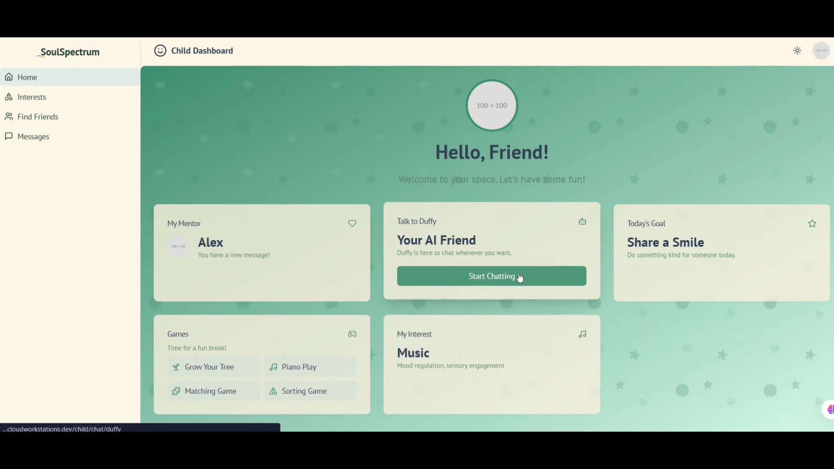Open Find Friends in the sidebar
This screenshot has width=834, height=469.
pos(37,117)
